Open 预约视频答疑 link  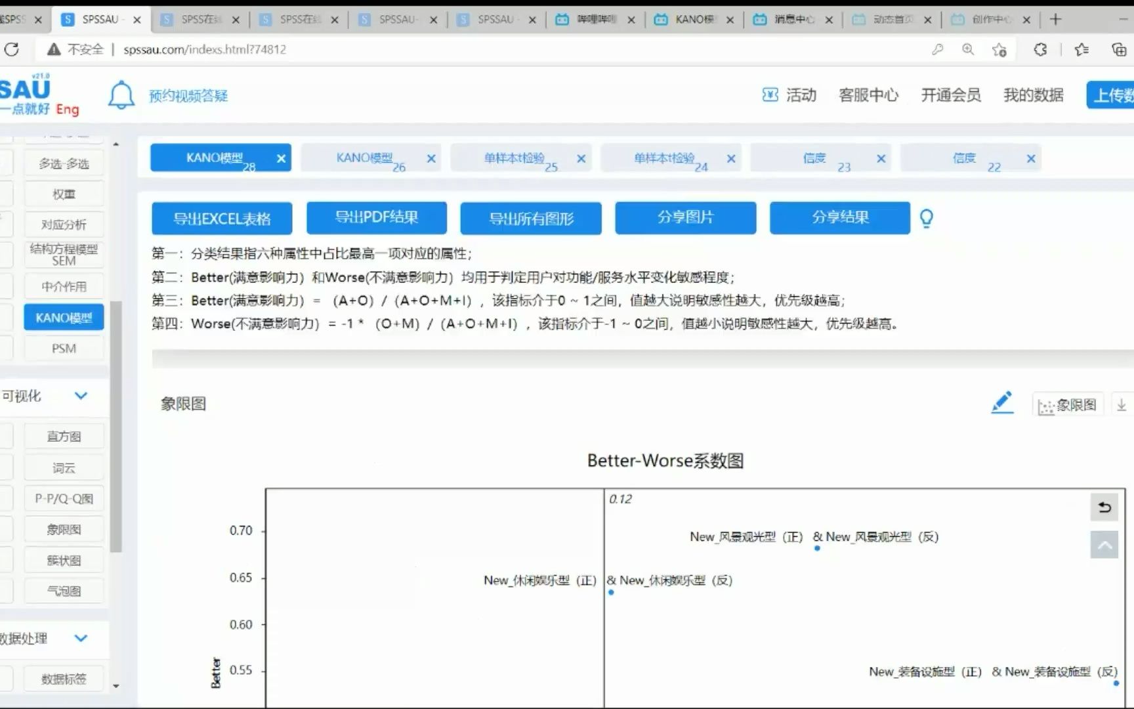[188, 96]
